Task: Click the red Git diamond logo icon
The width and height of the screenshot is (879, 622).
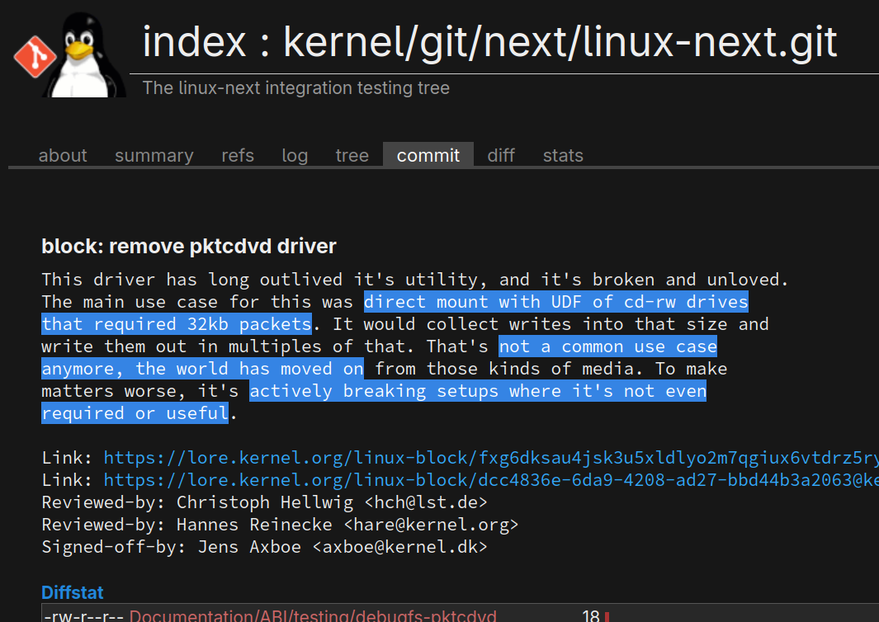Action: click(35, 57)
